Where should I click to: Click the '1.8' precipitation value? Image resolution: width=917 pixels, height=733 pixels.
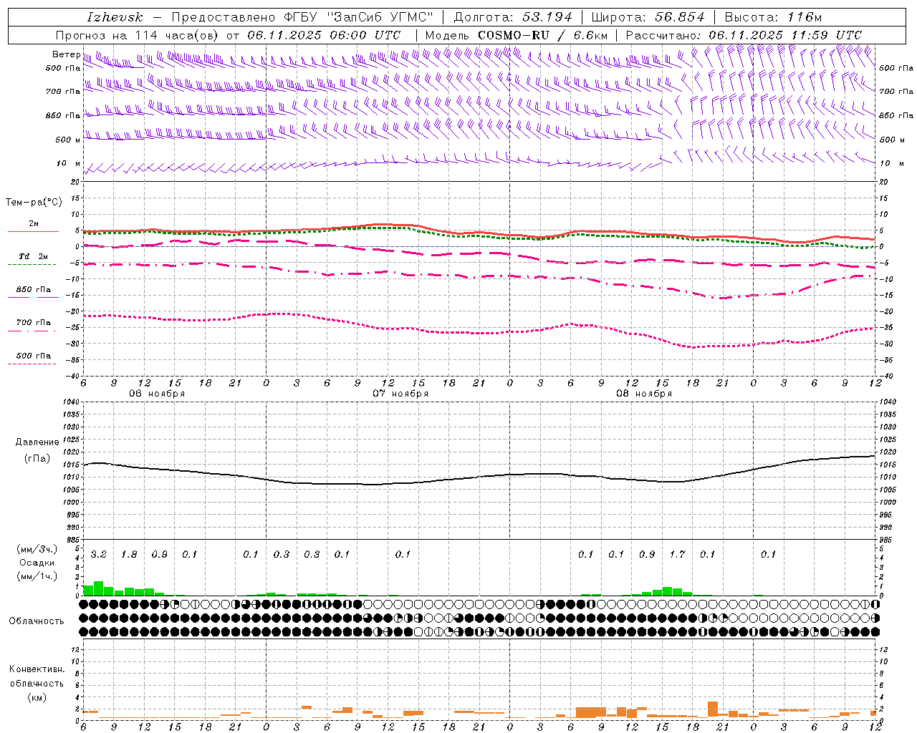(x=129, y=554)
